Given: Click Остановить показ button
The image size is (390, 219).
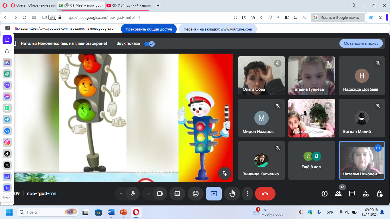Looking at the screenshot, I should pyautogui.click(x=361, y=43).
